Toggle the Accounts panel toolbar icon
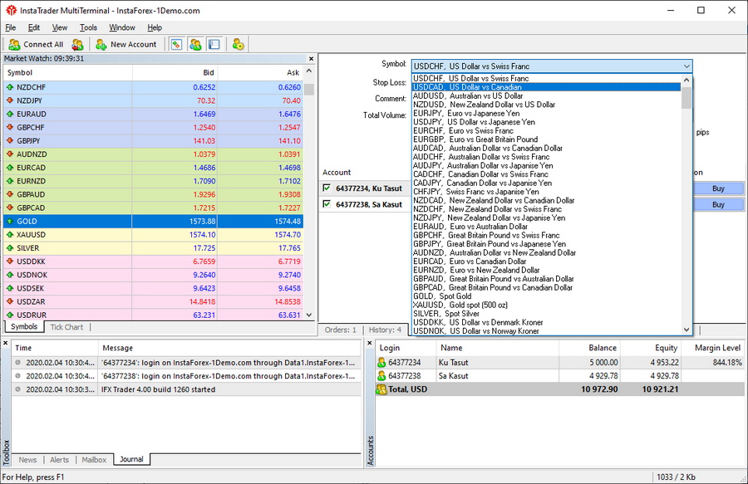 point(195,45)
